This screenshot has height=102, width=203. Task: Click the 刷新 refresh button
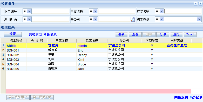(x=121, y=34)
